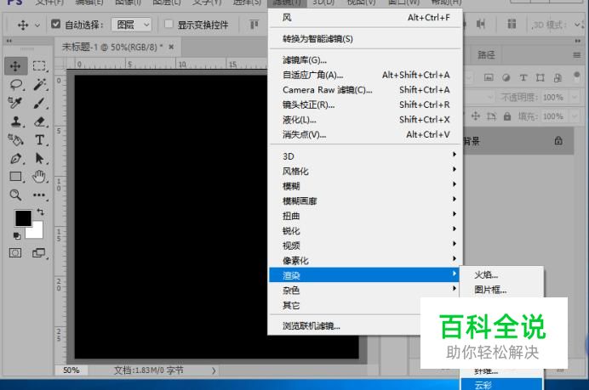This screenshot has height=390, width=589.
Task: Choose Camera Raw 滤镜(C)... entry
Action: pyautogui.click(x=365, y=89)
